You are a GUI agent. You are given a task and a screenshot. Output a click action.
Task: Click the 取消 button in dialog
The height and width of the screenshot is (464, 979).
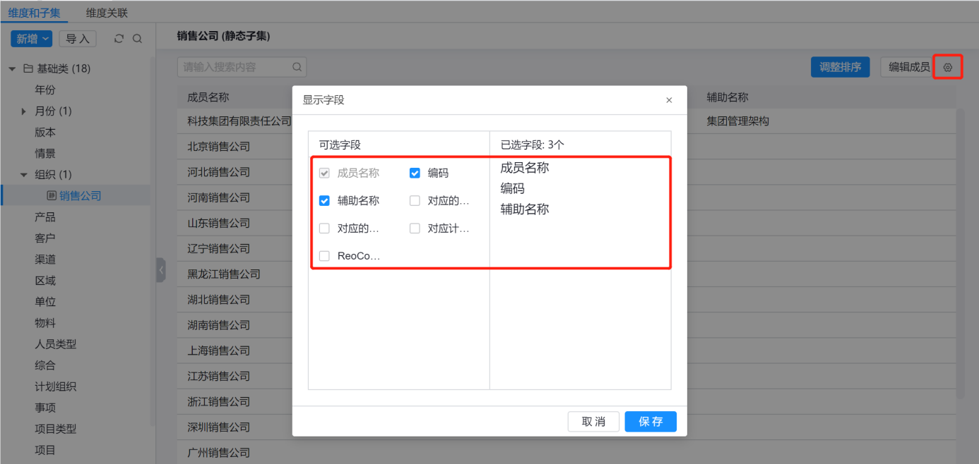coord(593,422)
